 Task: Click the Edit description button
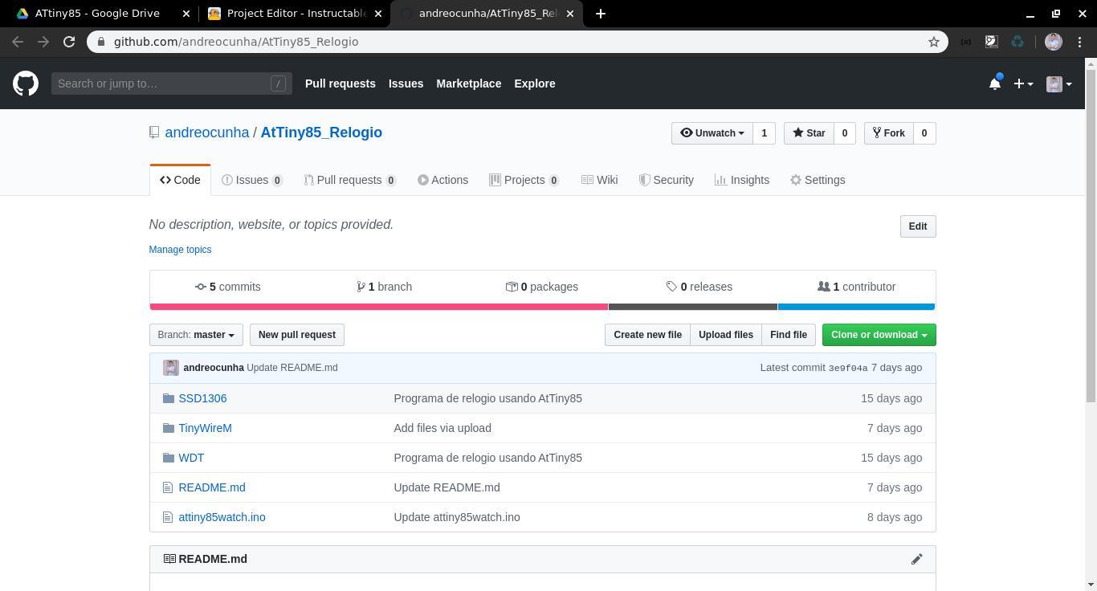click(918, 226)
